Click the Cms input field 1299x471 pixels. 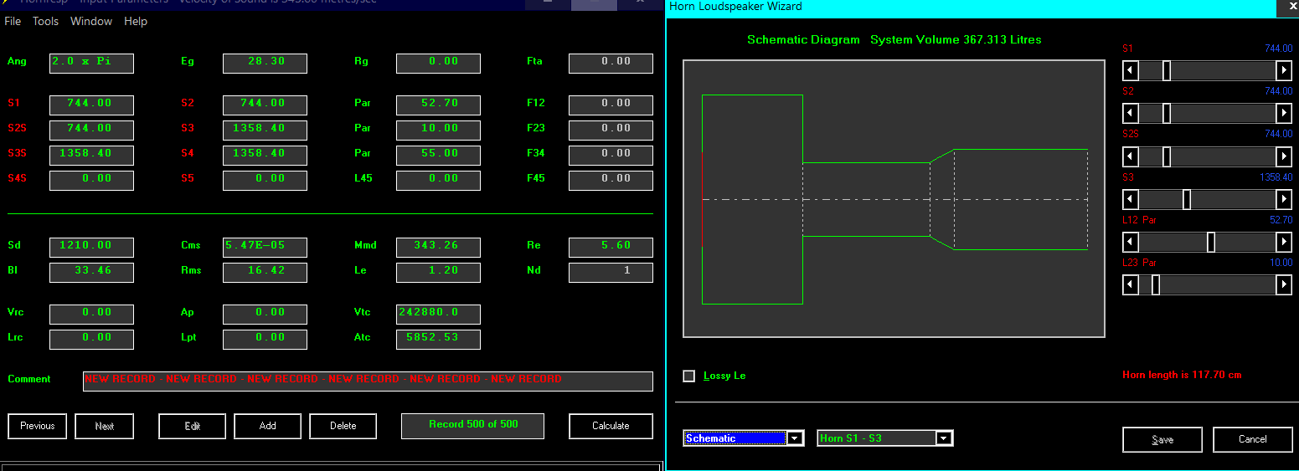point(265,247)
